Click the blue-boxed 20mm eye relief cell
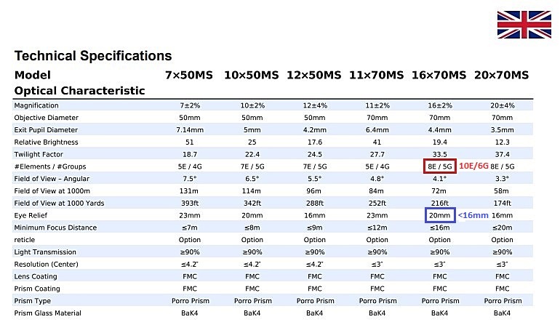 440,215
